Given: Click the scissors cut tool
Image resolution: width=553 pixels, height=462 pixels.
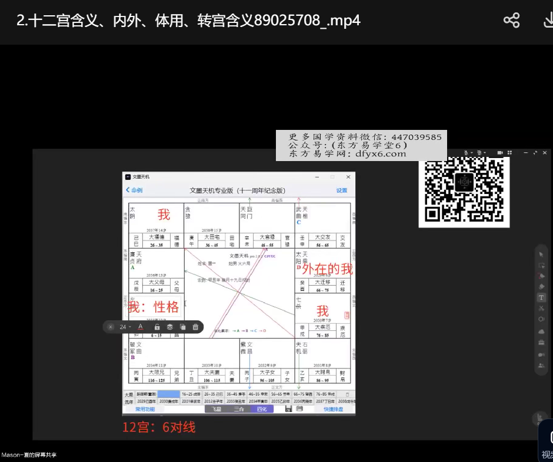Looking at the screenshot, I should (541, 309).
